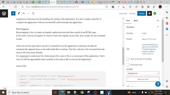Image resolution: width=170 pixels, height=95 pixels.
Task: Undo the last edit
Action: click(x=24, y=13)
